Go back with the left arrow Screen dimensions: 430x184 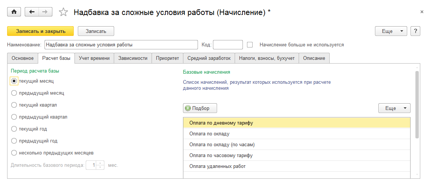pyautogui.click(x=32, y=12)
